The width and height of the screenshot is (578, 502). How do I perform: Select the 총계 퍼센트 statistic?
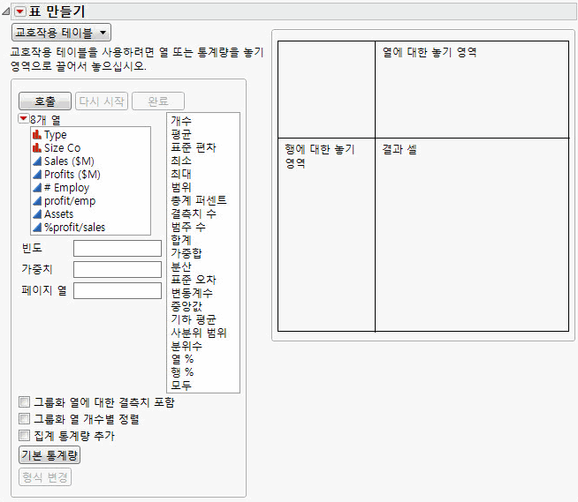(x=199, y=200)
